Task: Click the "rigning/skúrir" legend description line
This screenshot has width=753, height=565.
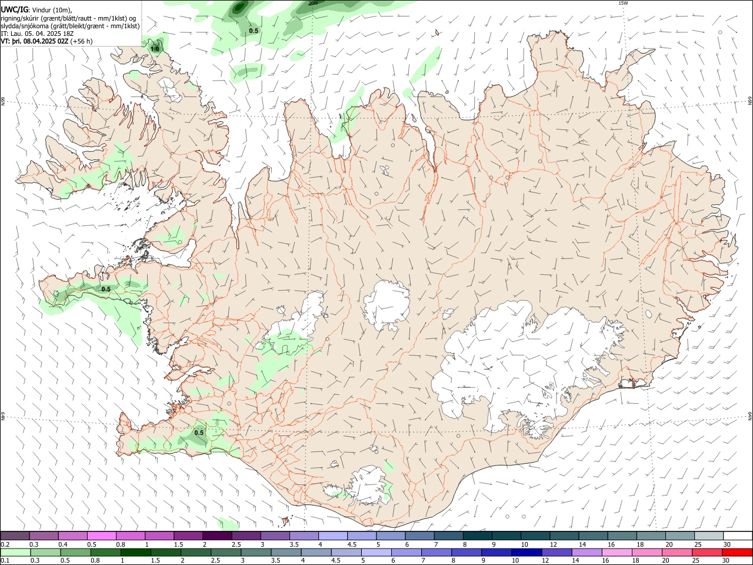Action: pos(68,18)
